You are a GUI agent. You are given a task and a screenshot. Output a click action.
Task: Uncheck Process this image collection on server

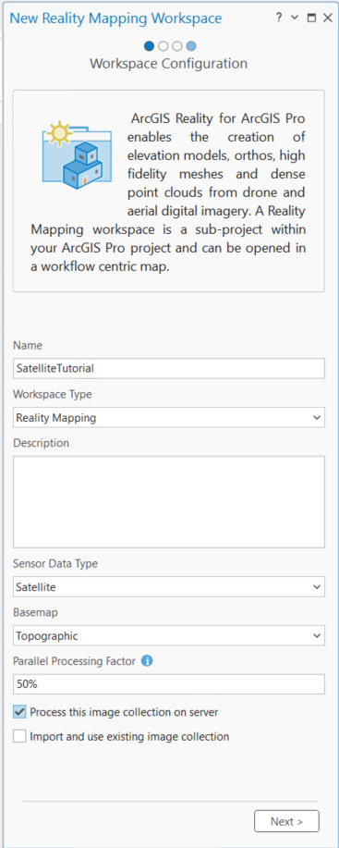coord(19,712)
